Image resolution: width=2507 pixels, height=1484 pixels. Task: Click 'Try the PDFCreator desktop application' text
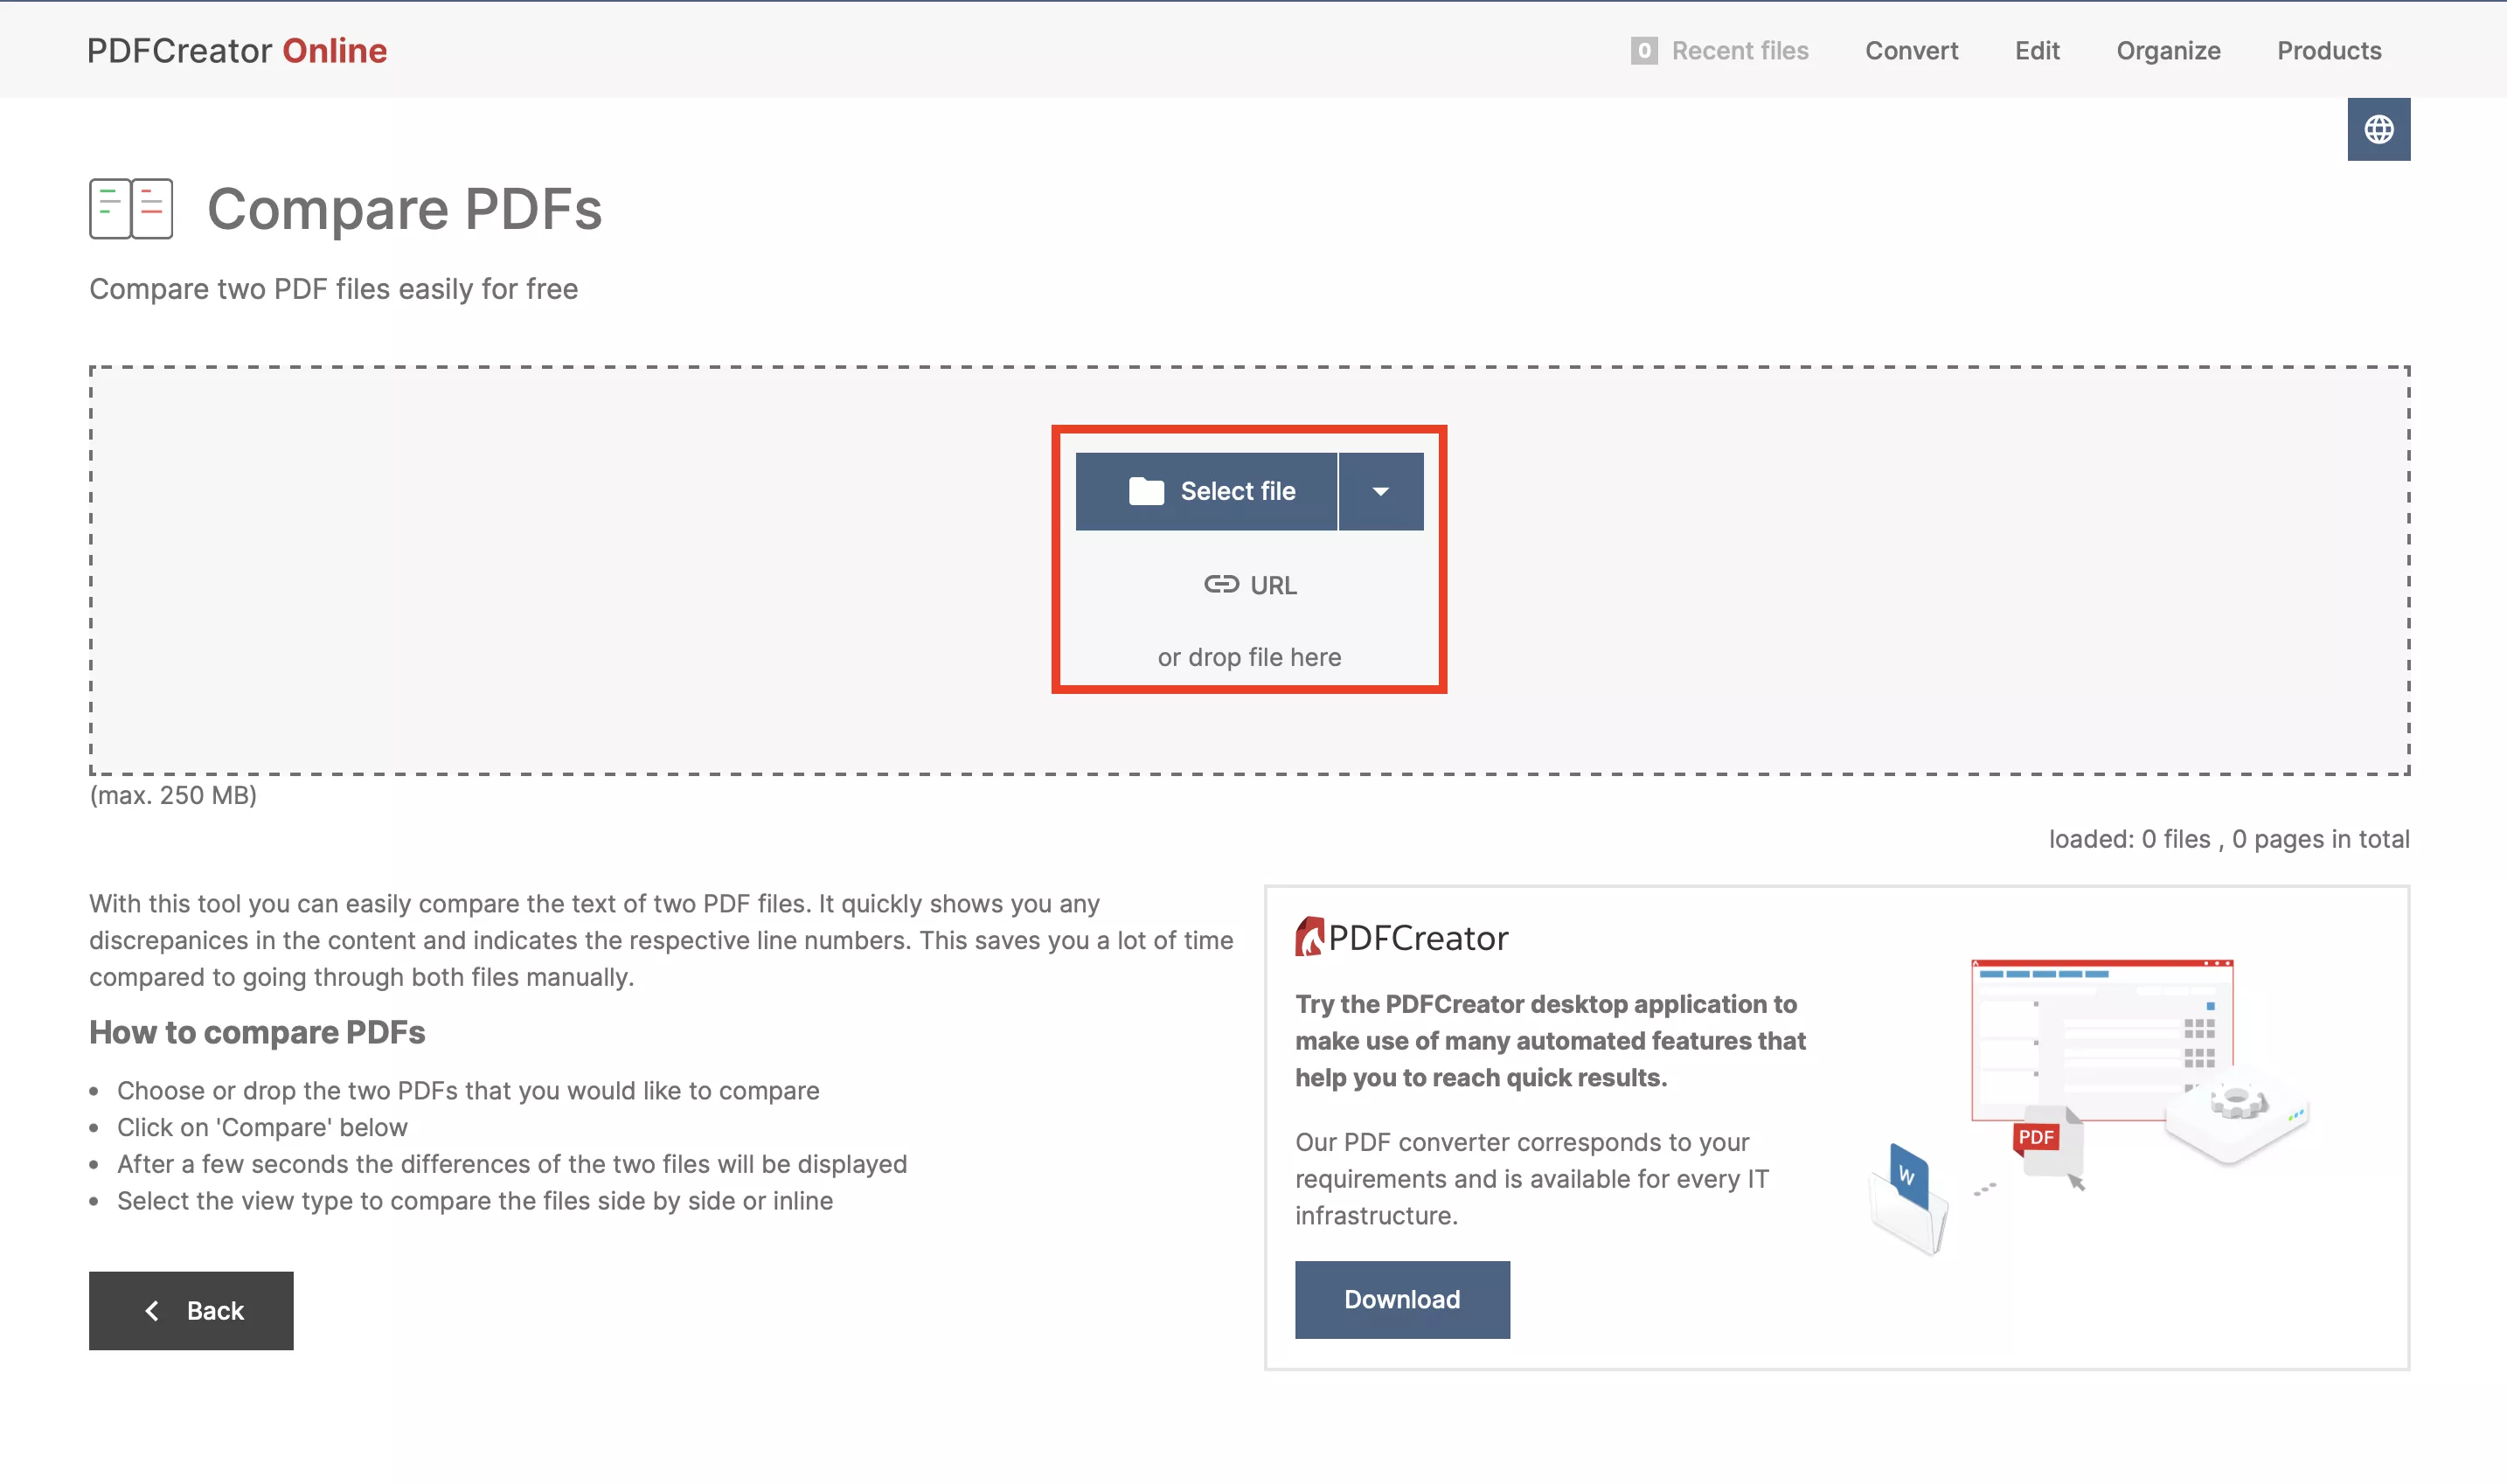pyautogui.click(x=1550, y=1040)
